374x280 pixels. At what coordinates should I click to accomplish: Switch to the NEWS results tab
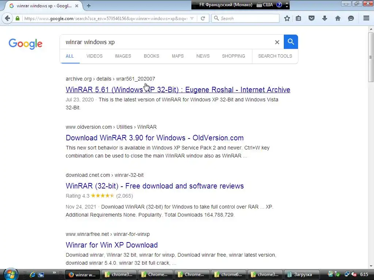203,56
